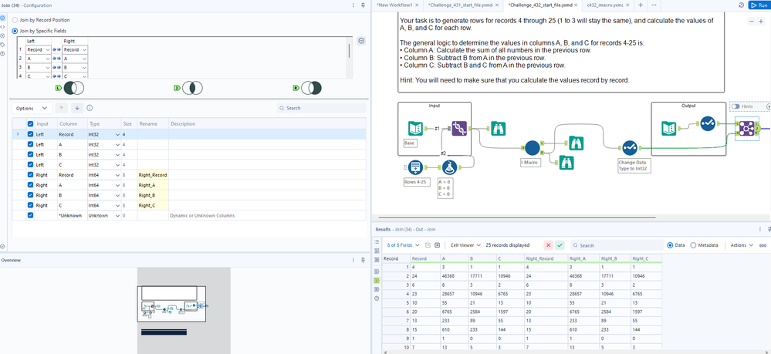Select the I Macro tool node

[x=531, y=148]
